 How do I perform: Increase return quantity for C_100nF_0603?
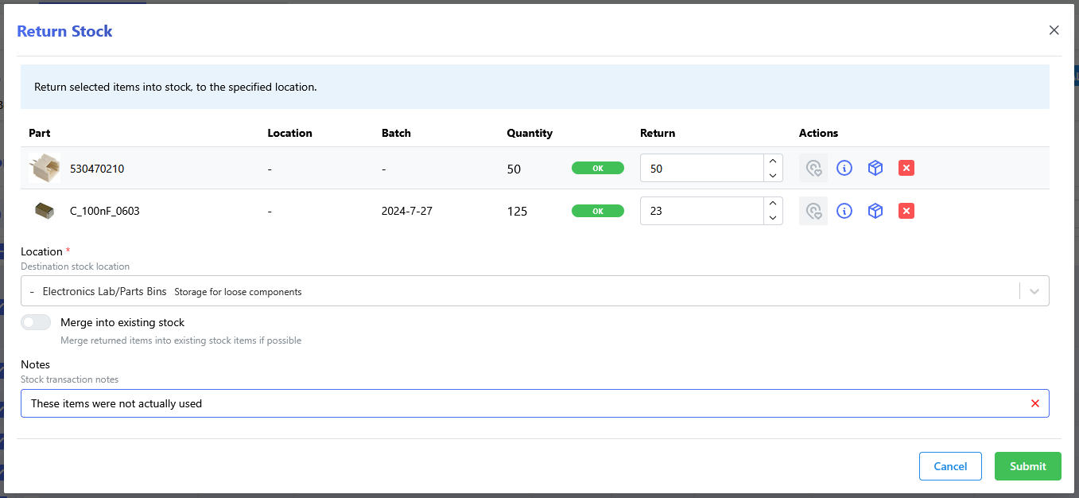(x=773, y=204)
